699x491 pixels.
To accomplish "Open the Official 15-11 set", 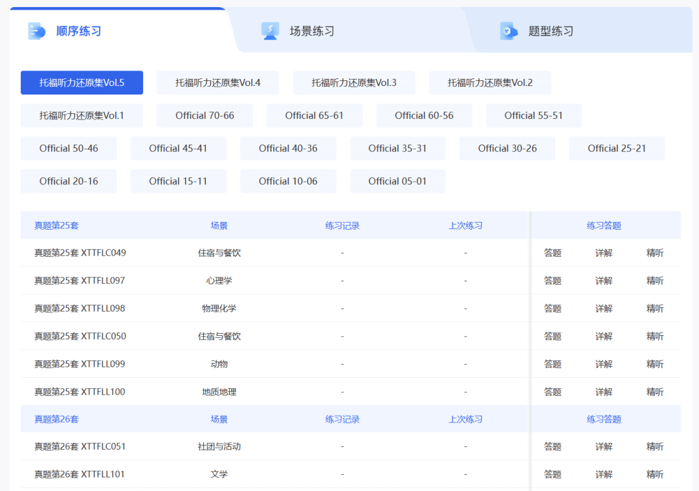I will (x=179, y=181).
